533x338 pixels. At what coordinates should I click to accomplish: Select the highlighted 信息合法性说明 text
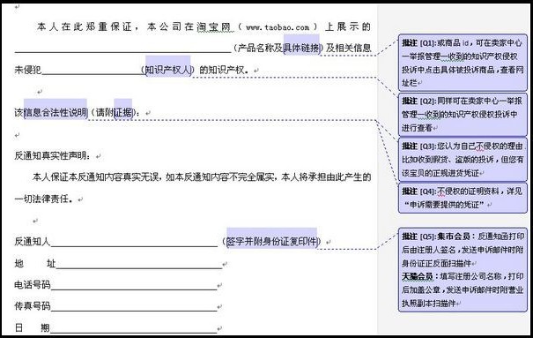click(x=56, y=112)
